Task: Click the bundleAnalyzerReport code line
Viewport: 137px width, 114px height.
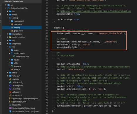Action: click(x=88, y=106)
